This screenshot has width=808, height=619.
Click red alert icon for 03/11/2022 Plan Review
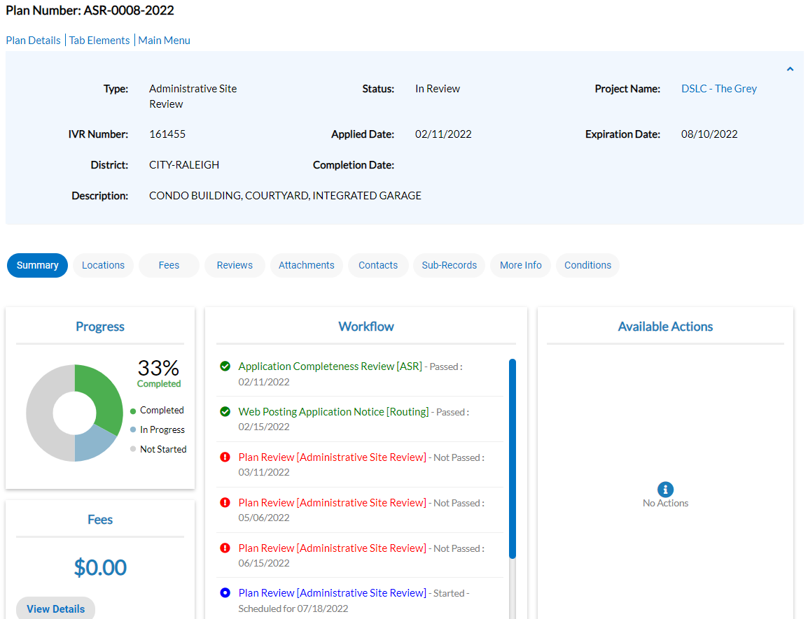(225, 457)
